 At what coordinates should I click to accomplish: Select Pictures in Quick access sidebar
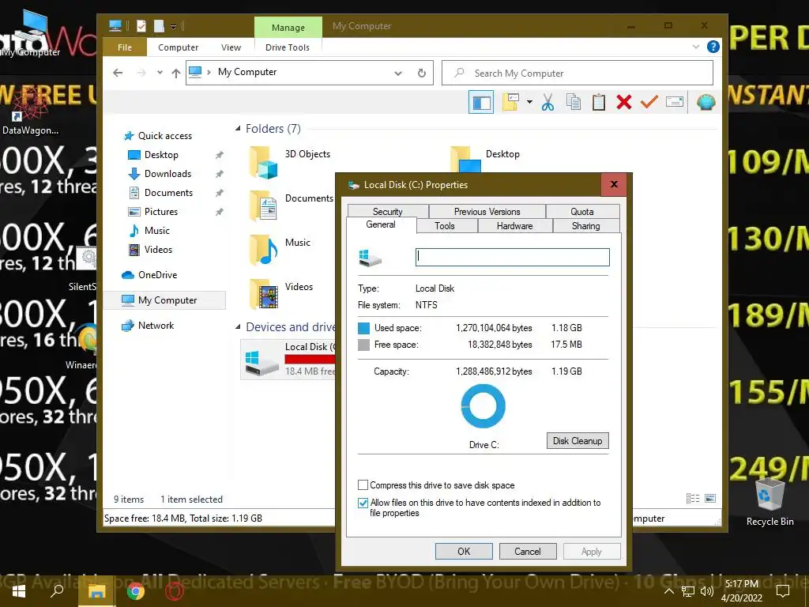click(161, 212)
